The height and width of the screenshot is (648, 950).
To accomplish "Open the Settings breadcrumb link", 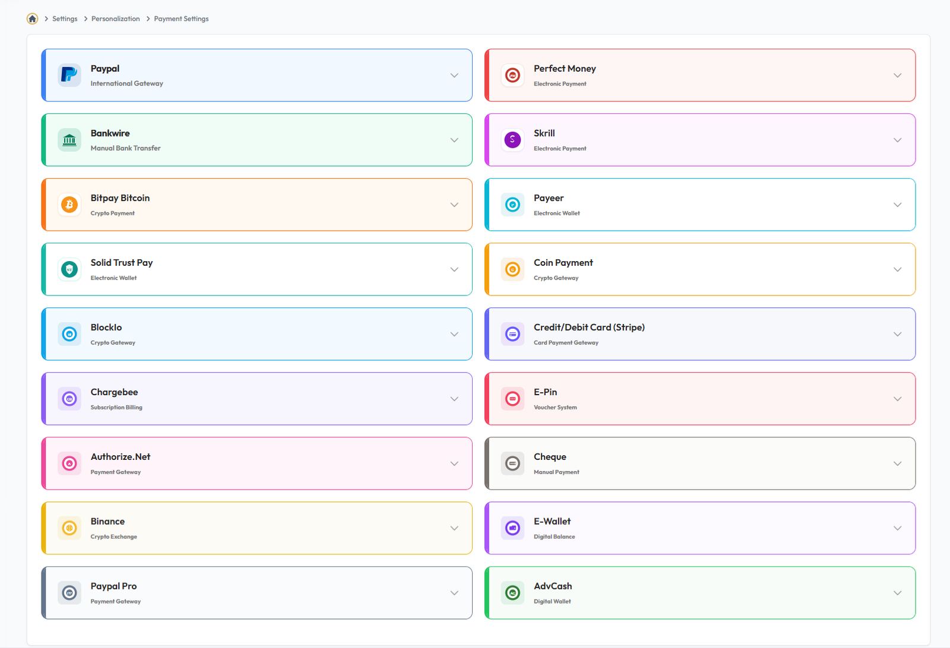I will pyautogui.click(x=65, y=19).
